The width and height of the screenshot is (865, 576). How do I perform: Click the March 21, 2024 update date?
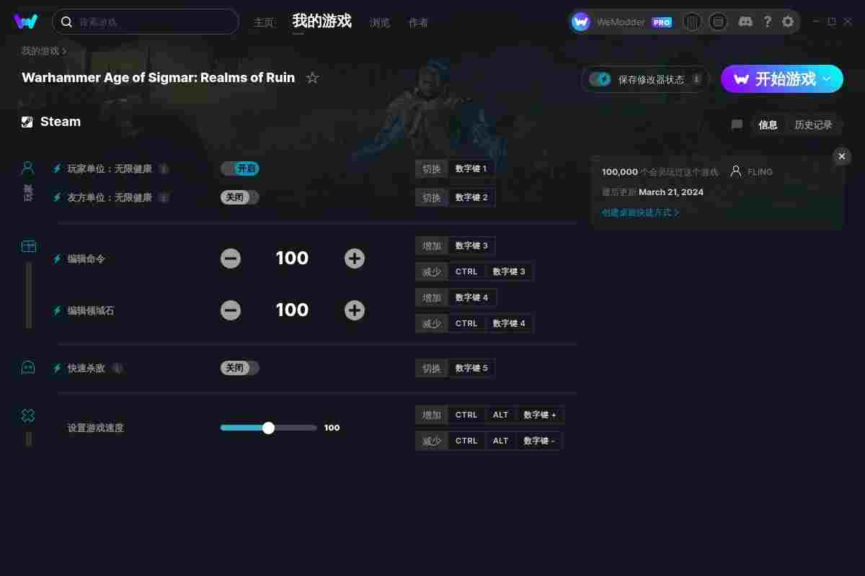point(671,192)
